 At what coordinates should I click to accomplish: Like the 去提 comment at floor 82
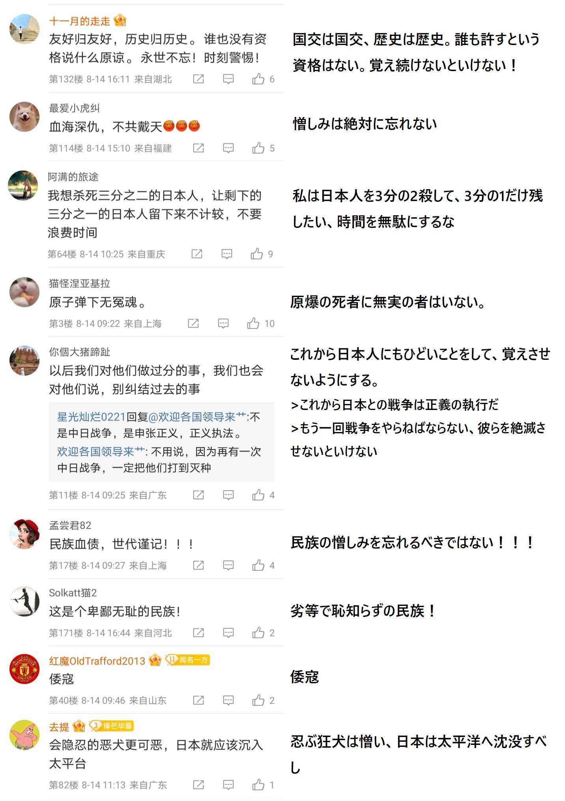[258, 784]
